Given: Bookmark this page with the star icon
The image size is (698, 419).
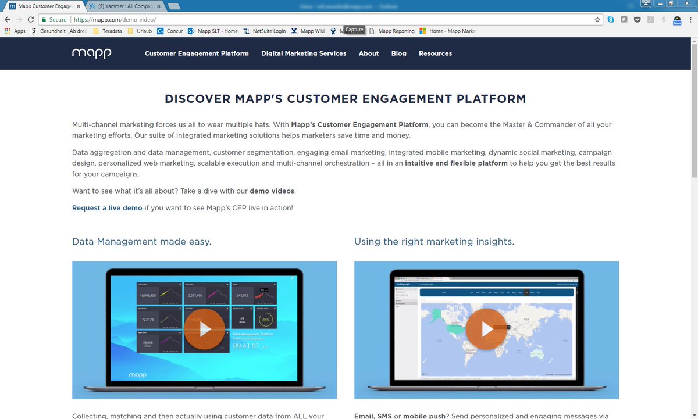Looking at the screenshot, I should (597, 19).
